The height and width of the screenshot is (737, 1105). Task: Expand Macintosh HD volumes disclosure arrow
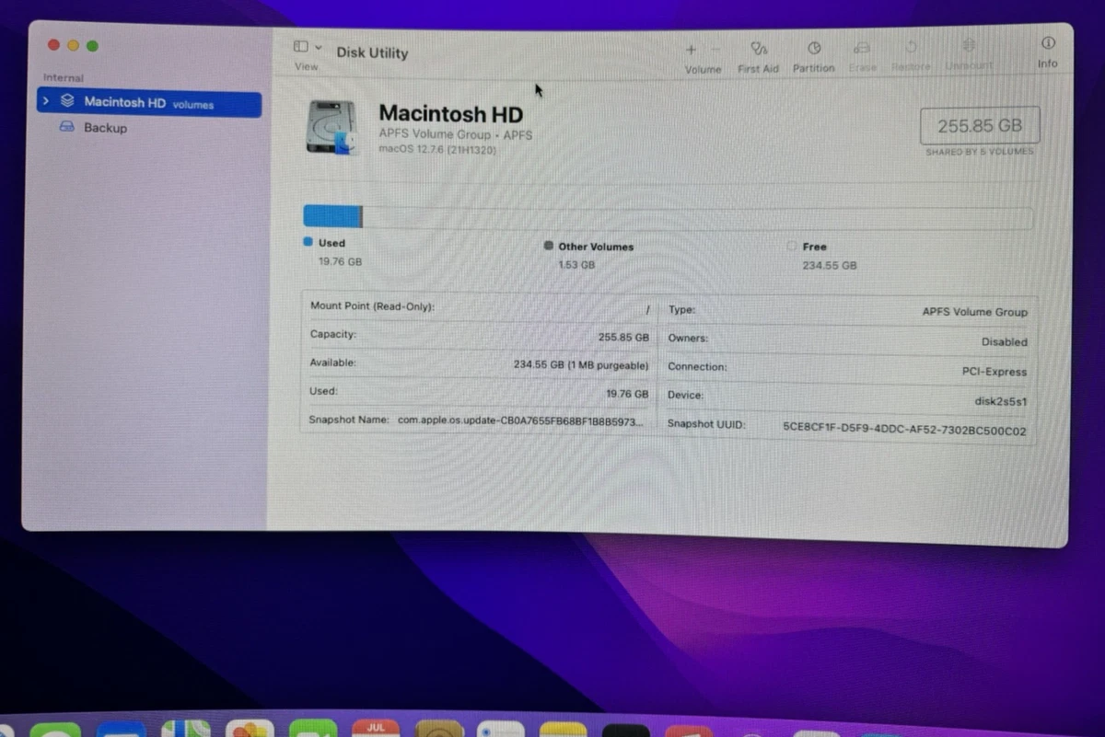[x=46, y=101]
